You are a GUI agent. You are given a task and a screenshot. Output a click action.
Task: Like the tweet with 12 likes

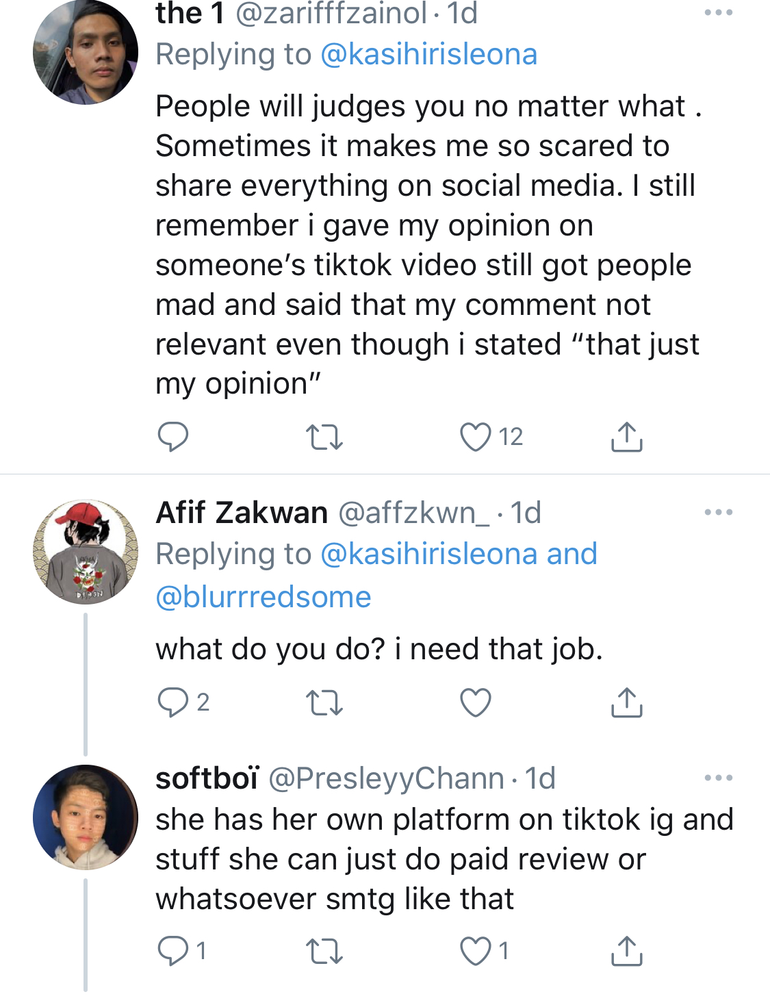(x=476, y=437)
